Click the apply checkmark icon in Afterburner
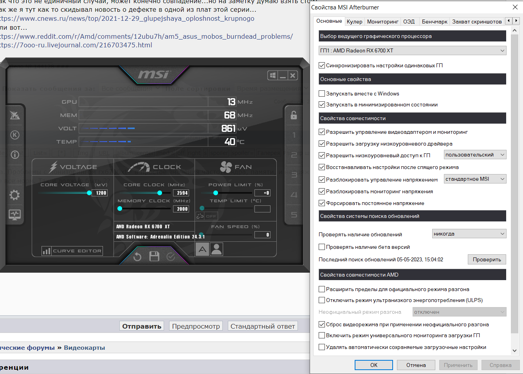This screenshot has width=523, height=374. [171, 257]
